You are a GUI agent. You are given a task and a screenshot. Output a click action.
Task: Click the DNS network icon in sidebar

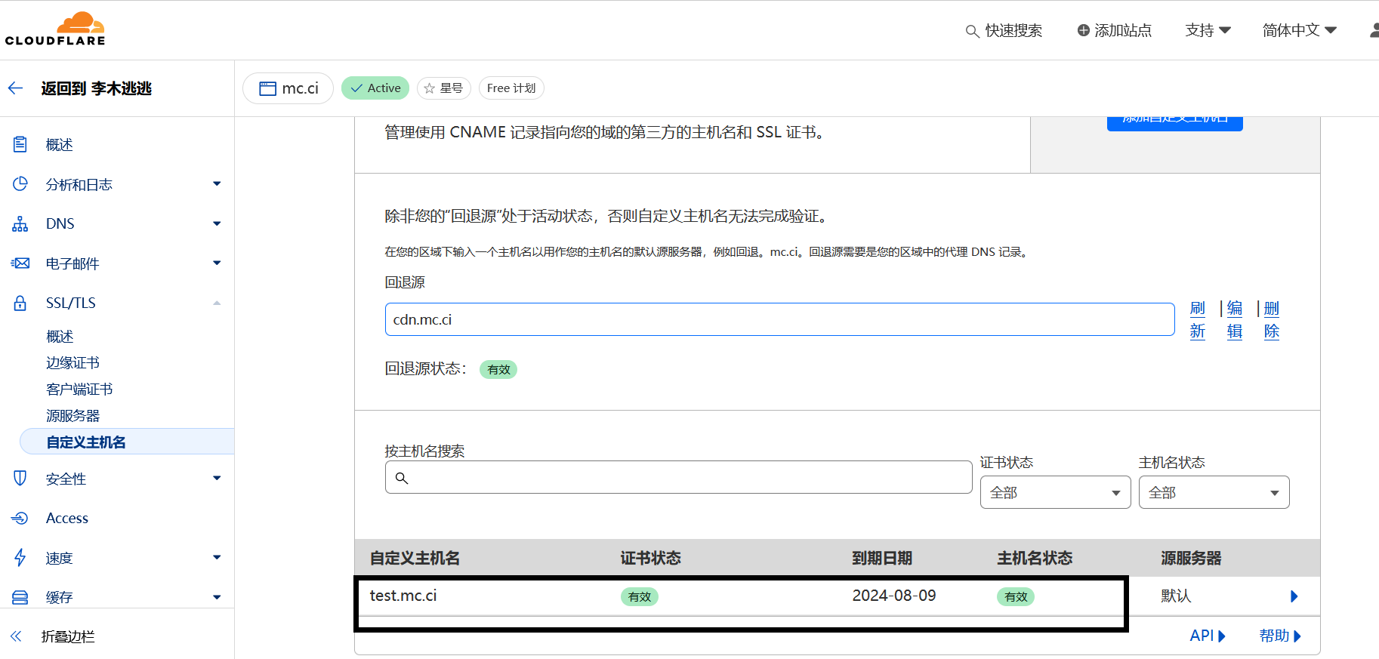pos(20,223)
